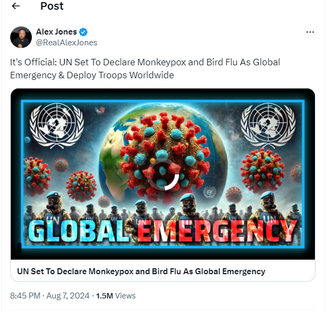Screen dimensions: 330x312
Task: Click the Post page heading
Action: click(52, 6)
